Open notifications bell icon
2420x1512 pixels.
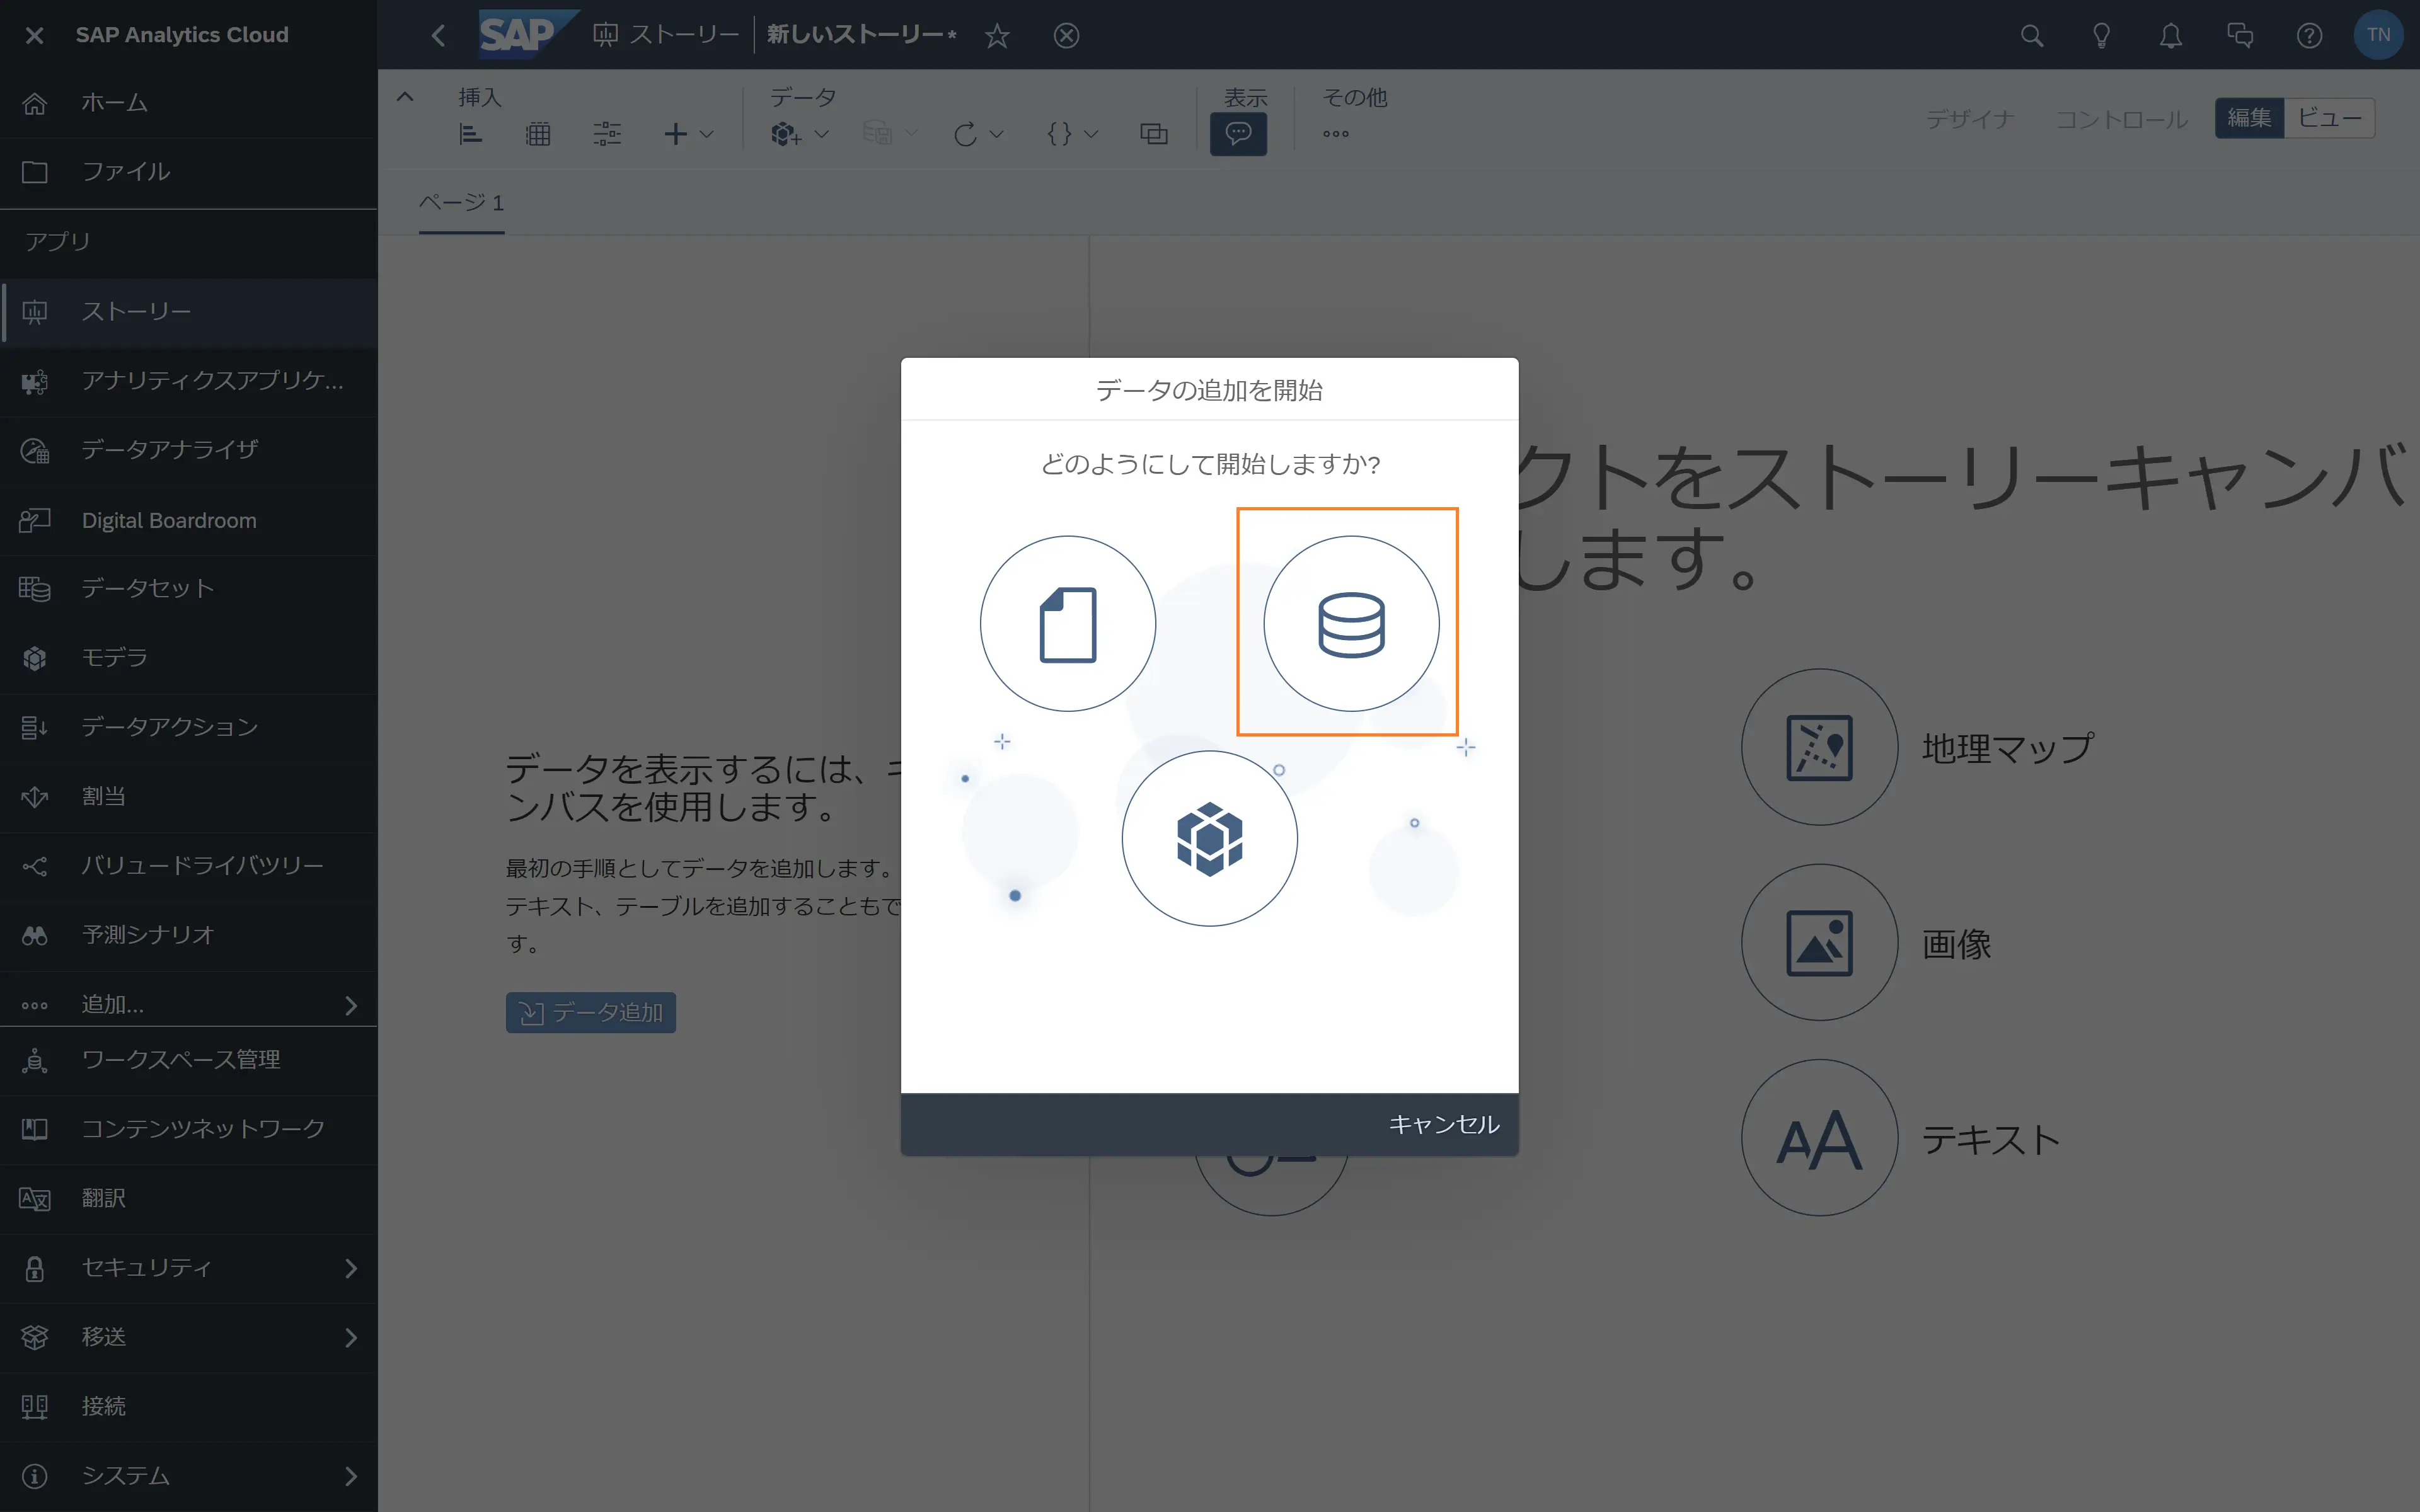(2170, 36)
